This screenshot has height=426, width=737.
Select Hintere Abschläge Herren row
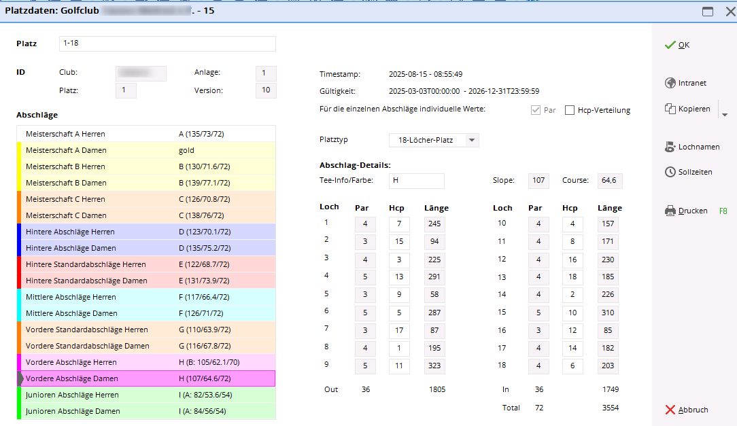pos(146,232)
